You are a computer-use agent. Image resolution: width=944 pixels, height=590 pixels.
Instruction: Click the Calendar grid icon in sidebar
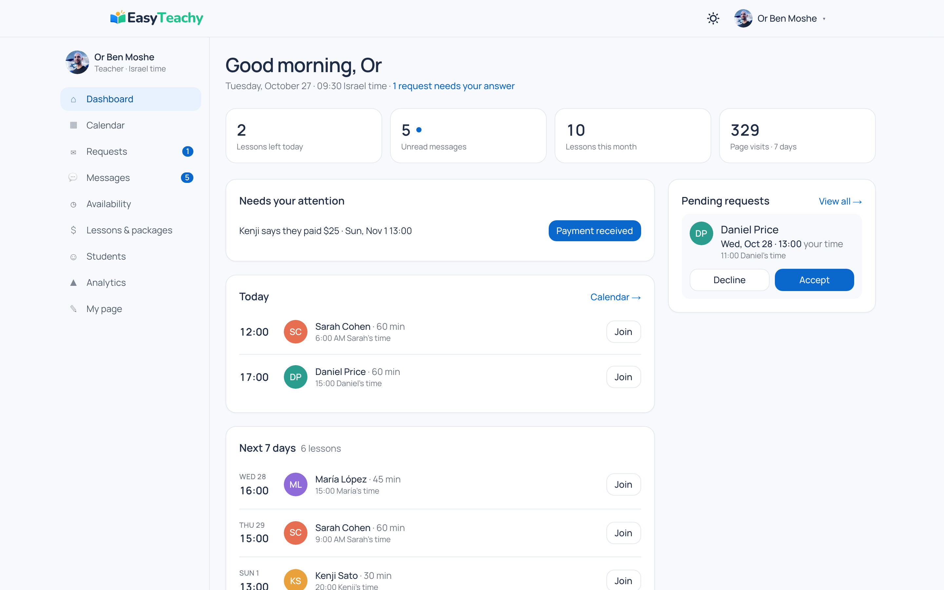coord(73,125)
